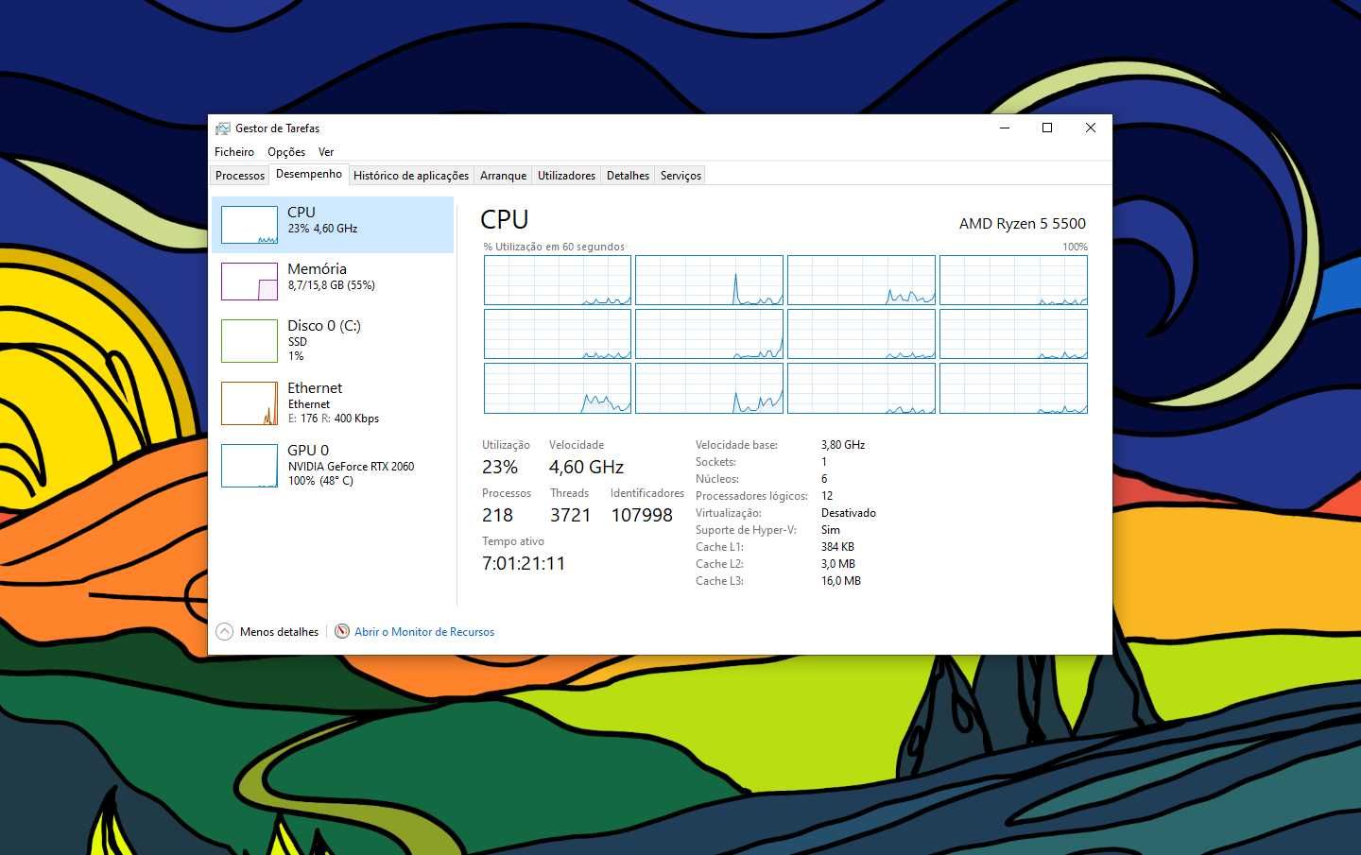Screen dimensions: 1361x855
Task: Open the Serviços tab
Action: coord(680,176)
